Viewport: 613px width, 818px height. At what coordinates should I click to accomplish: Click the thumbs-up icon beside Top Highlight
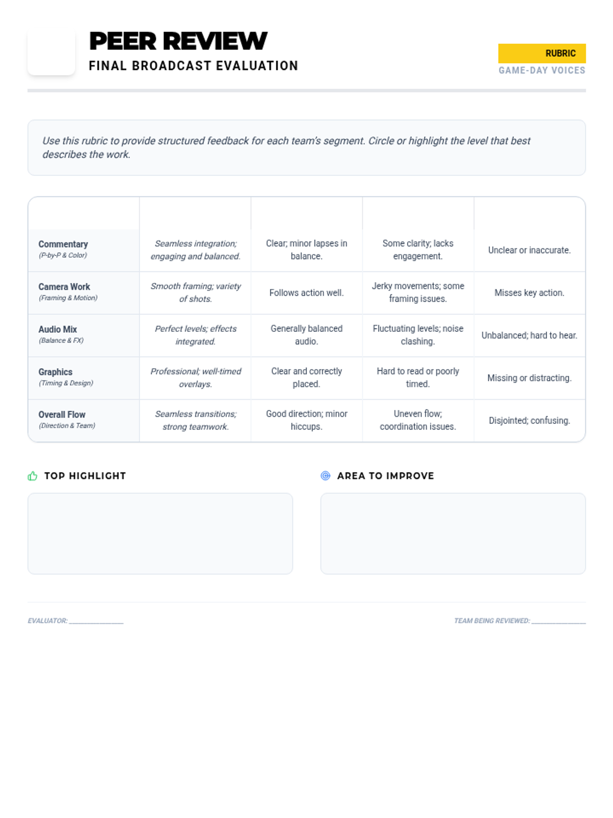pyautogui.click(x=33, y=476)
